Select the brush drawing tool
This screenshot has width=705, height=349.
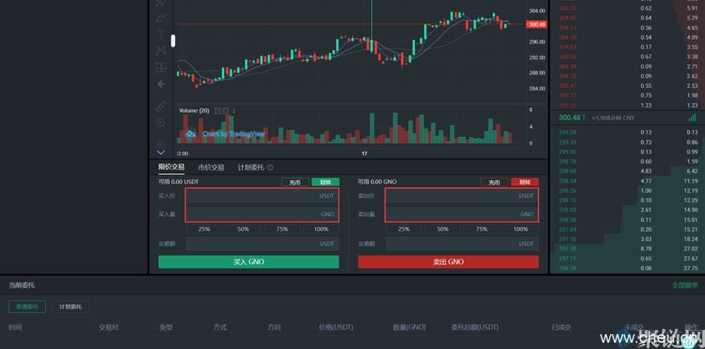point(161,17)
